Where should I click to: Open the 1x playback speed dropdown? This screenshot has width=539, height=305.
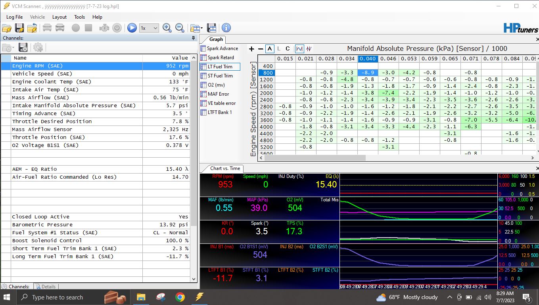pyautogui.click(x=149, y=28)
